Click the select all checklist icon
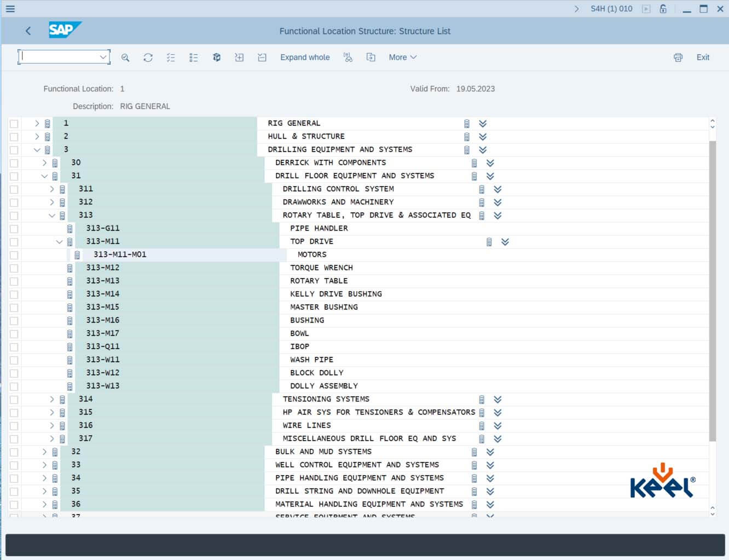 point(171,57)
